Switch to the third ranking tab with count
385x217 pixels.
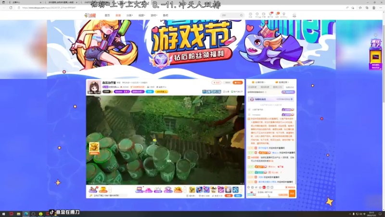tap(278, 87)
